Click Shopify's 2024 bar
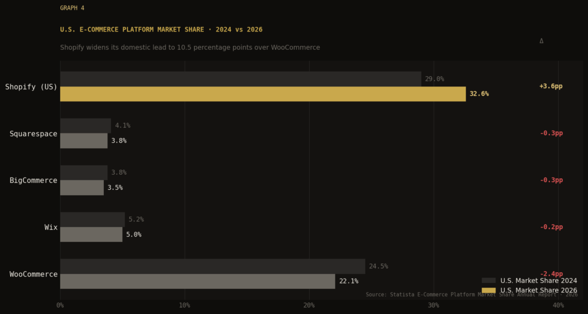 click(x=241, y=79)
